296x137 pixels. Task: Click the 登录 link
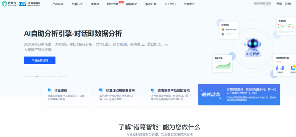click(279, 4)
